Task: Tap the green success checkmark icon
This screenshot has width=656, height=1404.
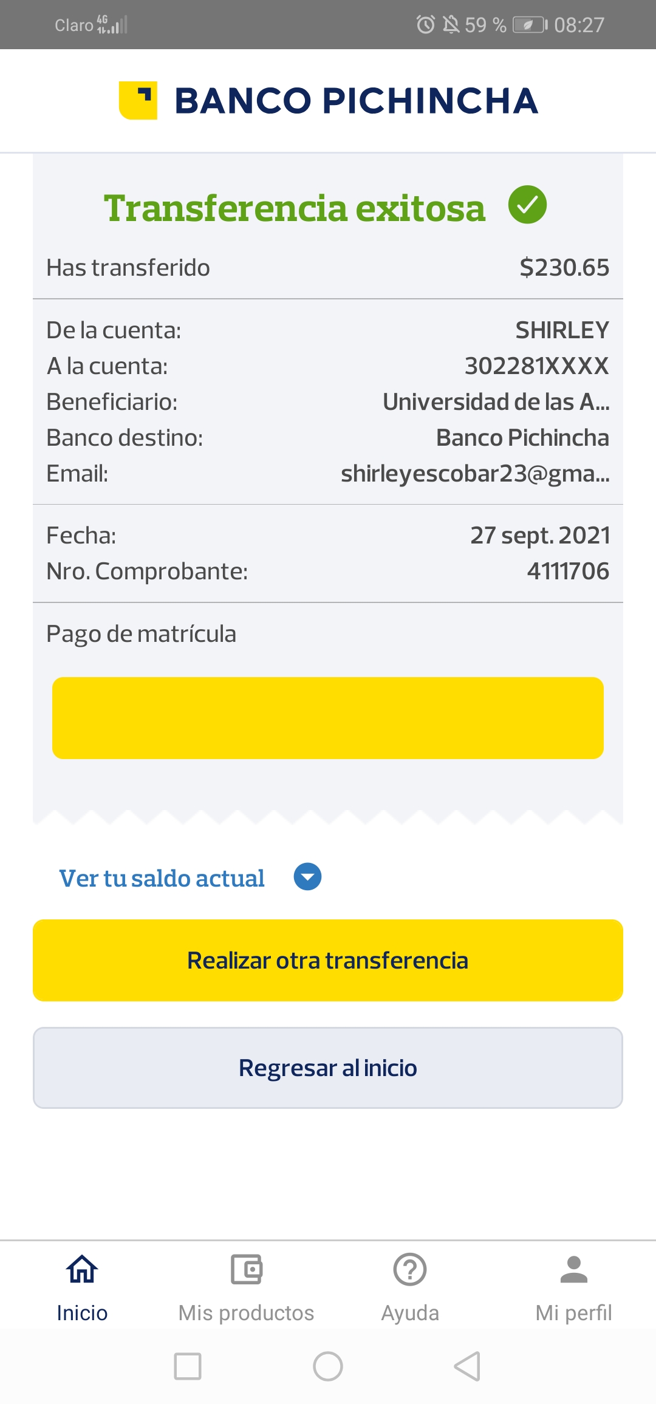Action: click(527, 205)
